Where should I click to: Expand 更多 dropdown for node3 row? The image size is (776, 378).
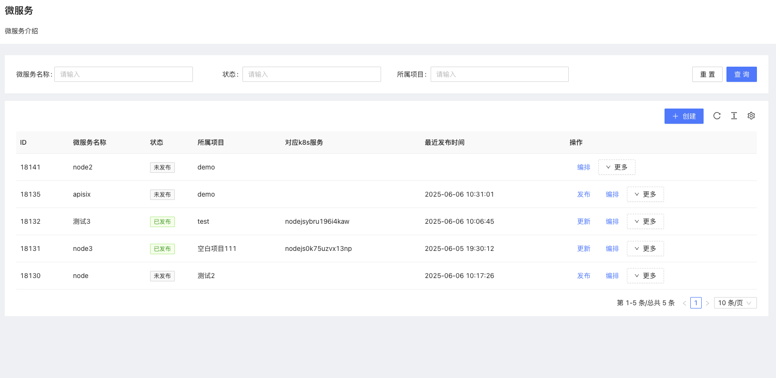tap(645, 249)
